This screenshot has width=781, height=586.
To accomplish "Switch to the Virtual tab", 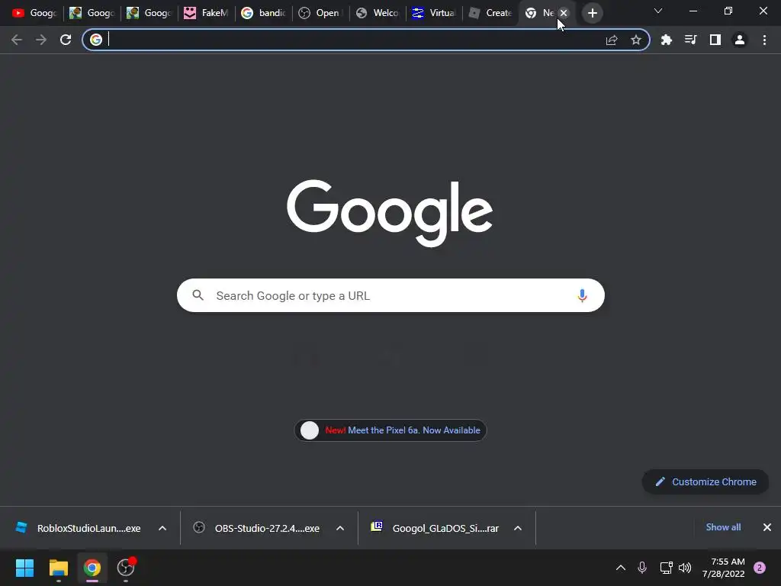I will pyautogui.click(x=435, y=13).
